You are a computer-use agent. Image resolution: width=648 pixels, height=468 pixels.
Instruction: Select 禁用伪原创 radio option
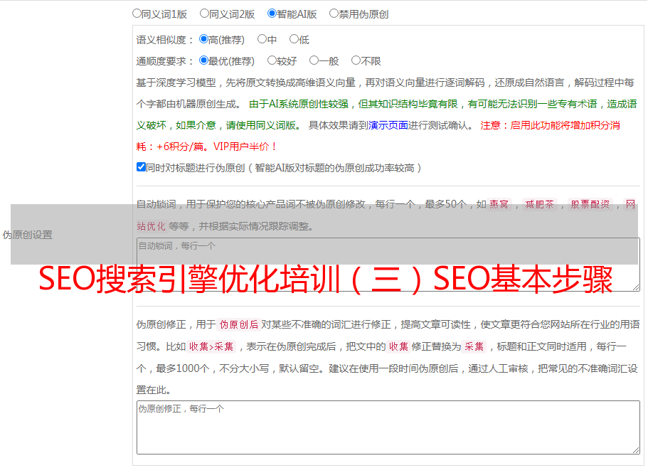coord(334,14)
